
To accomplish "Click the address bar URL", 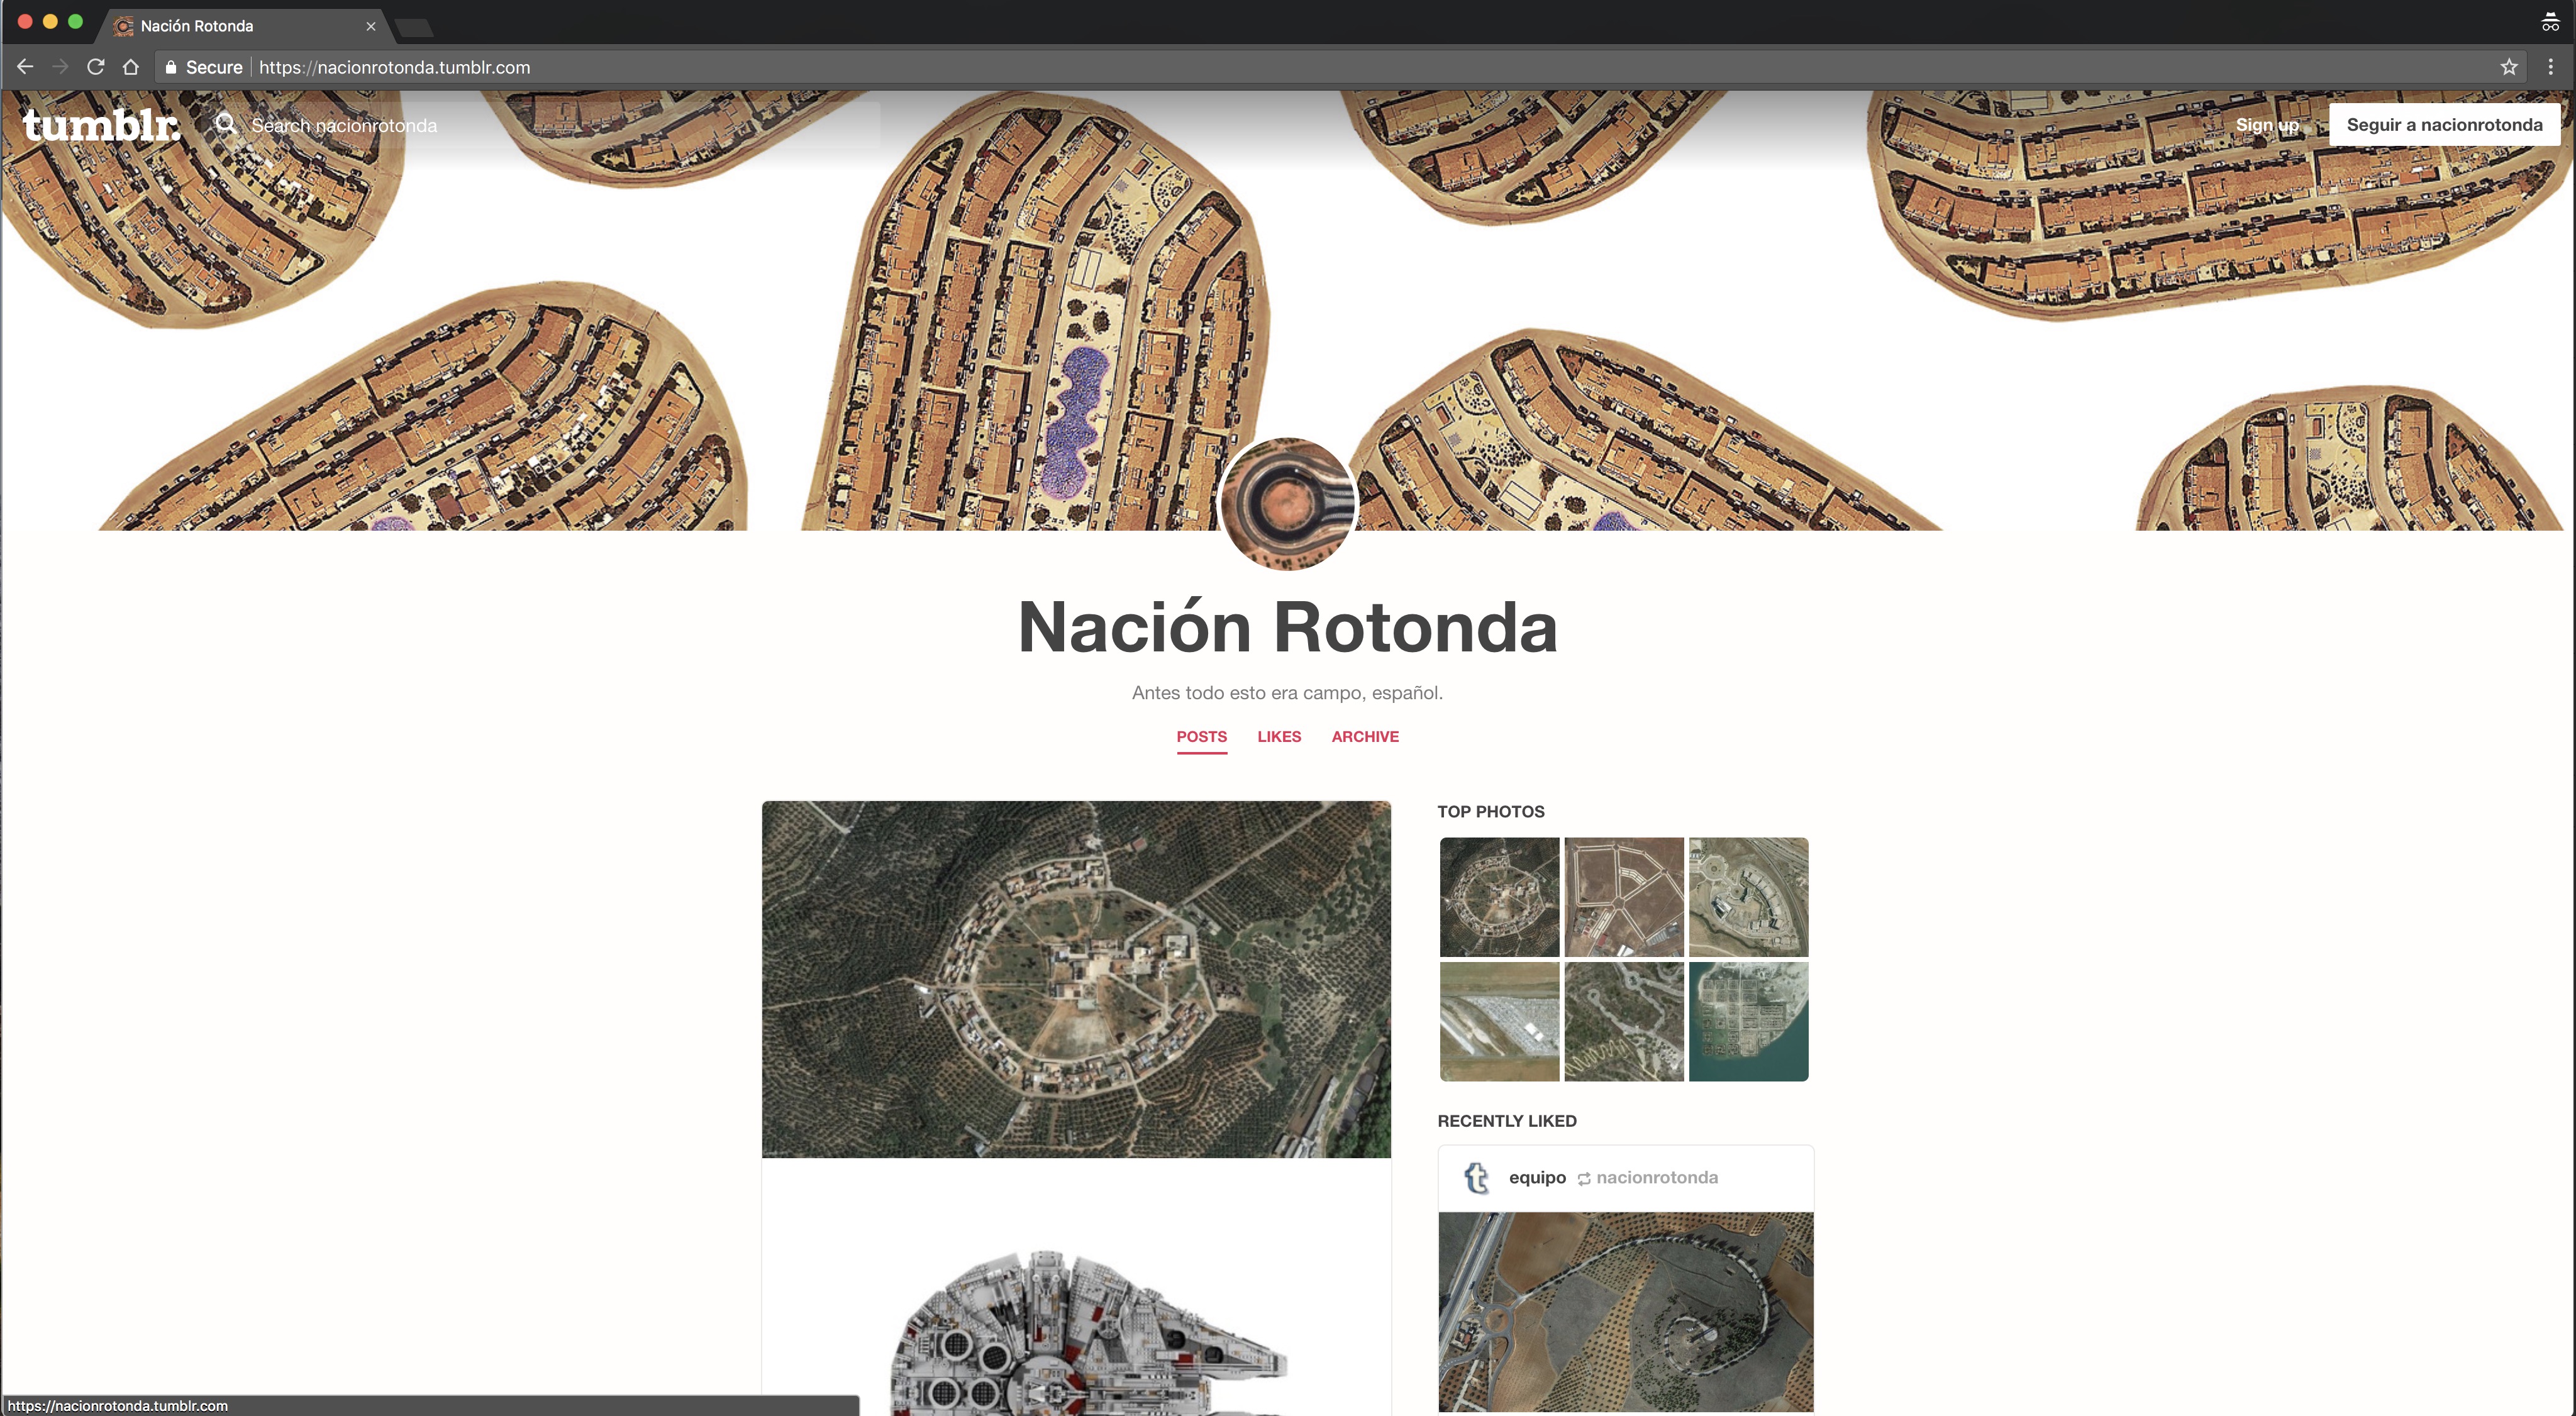I will [395, 67].
